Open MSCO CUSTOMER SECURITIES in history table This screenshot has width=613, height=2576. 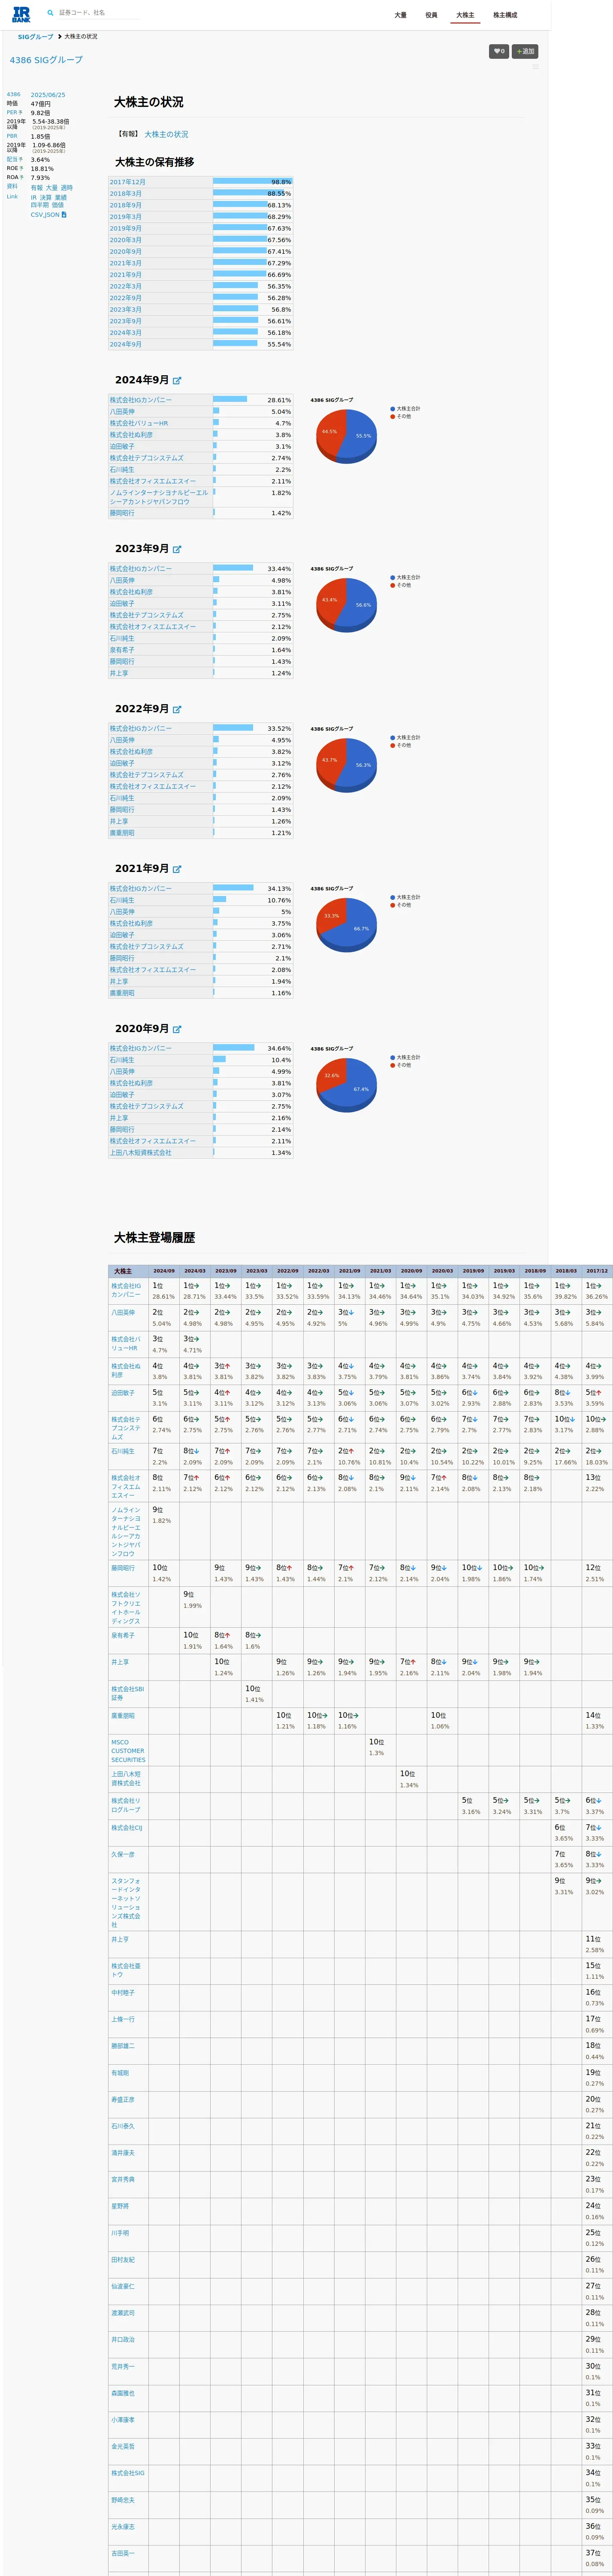128,1751
